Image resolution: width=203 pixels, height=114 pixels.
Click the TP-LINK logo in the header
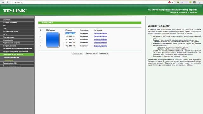[x=15, y=11]
